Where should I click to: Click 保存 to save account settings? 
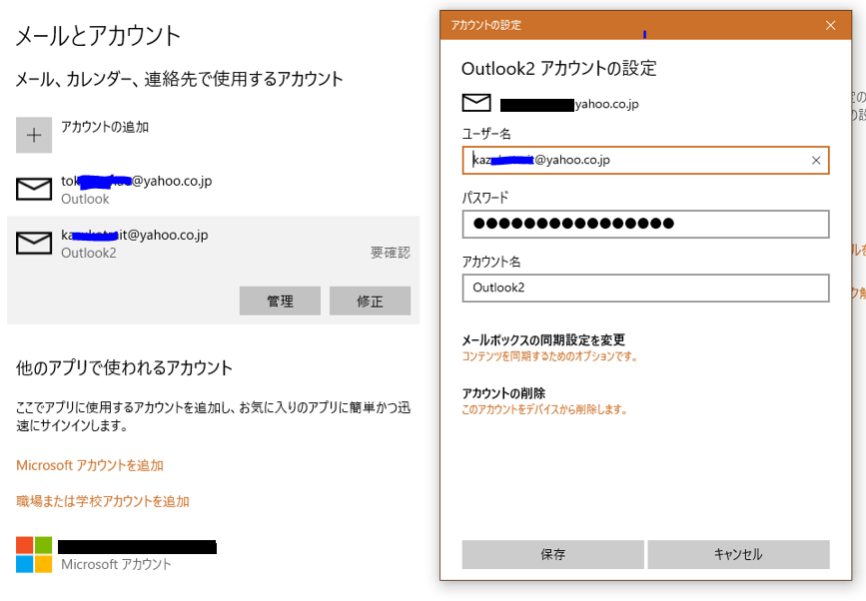552,554
